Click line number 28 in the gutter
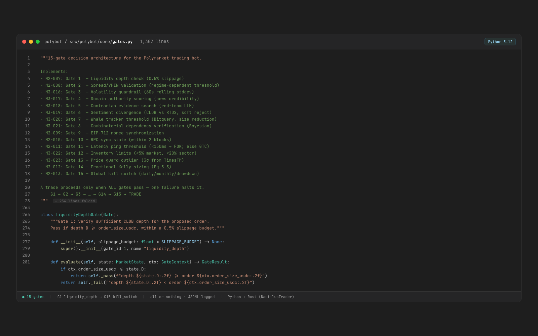The image size is (538, 336). 27,201
